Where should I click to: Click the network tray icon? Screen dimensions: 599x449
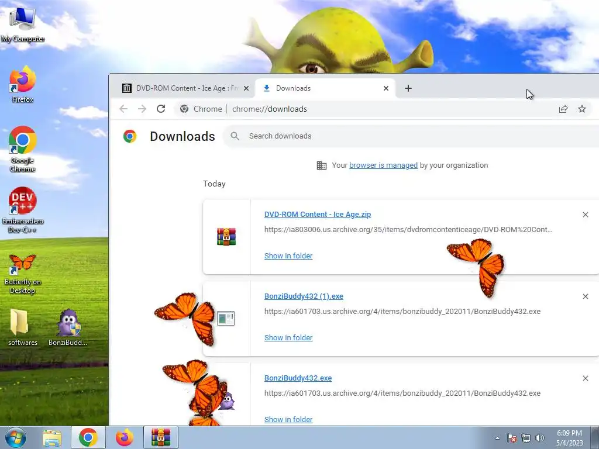pos(526,438)
